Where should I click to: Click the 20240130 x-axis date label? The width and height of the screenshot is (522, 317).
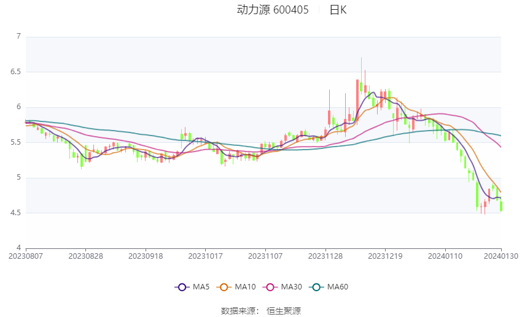(501, 256)
